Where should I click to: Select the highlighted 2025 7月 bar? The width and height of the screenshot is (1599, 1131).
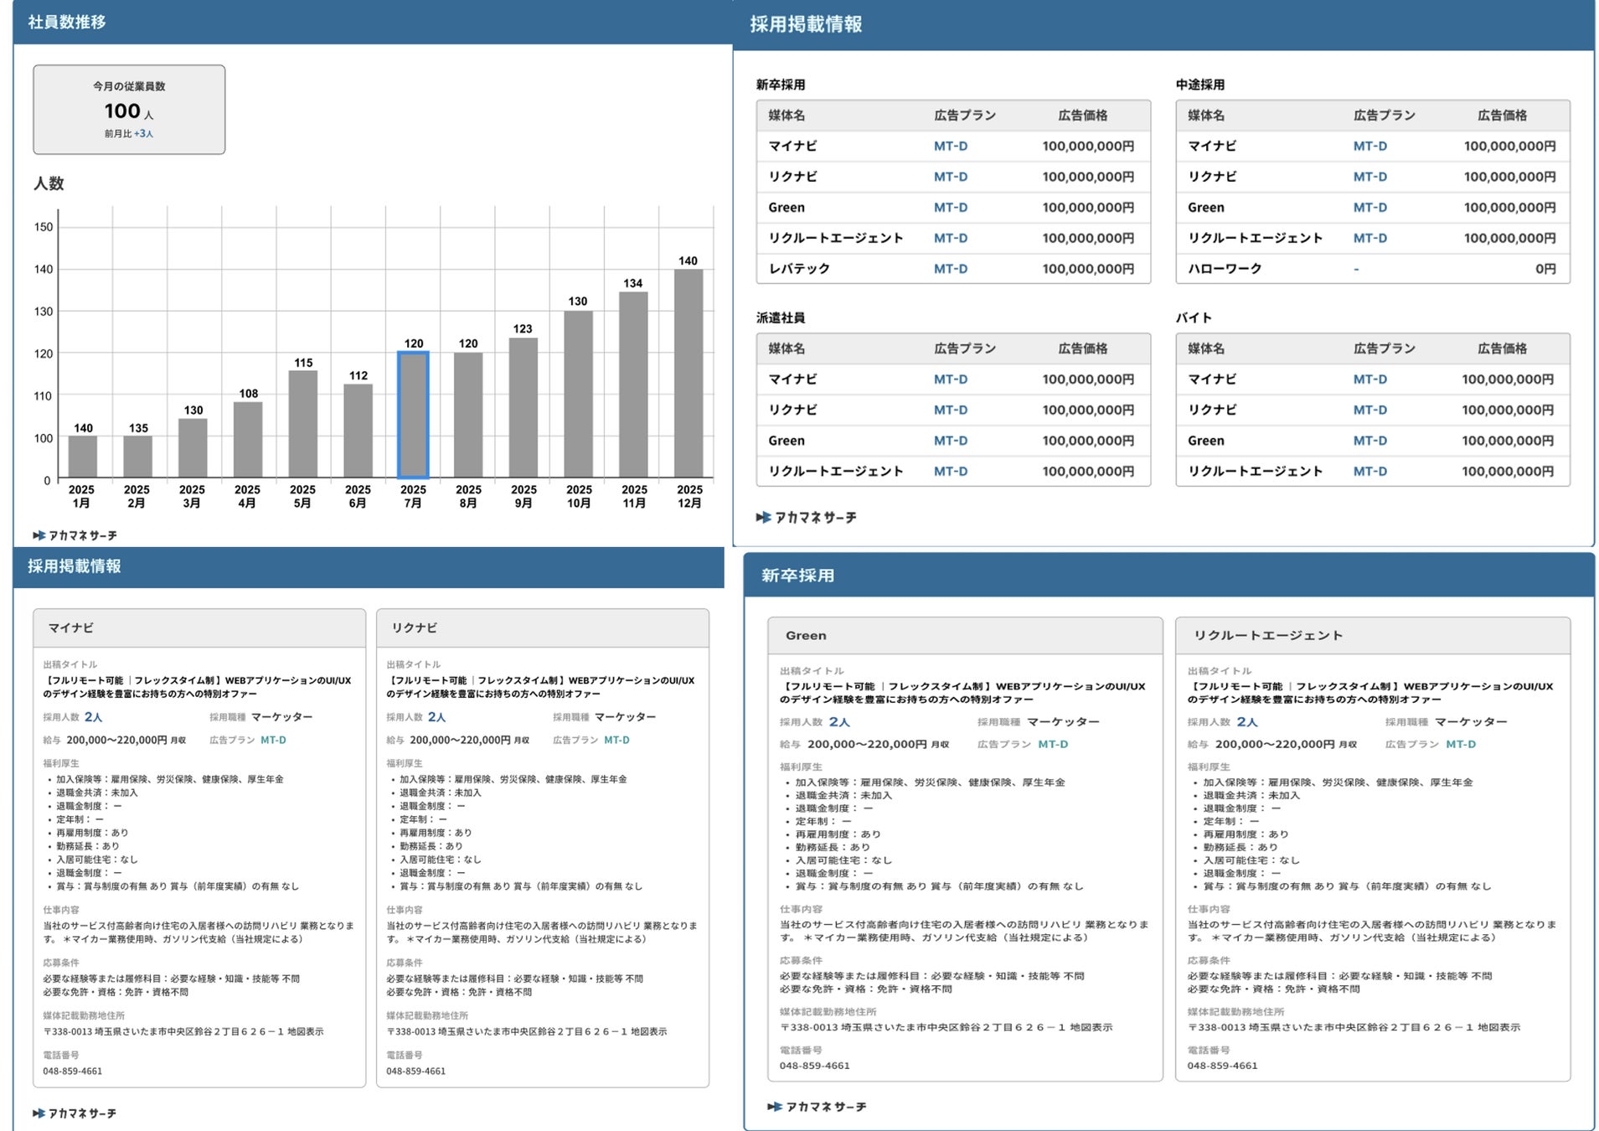[413, 415]
